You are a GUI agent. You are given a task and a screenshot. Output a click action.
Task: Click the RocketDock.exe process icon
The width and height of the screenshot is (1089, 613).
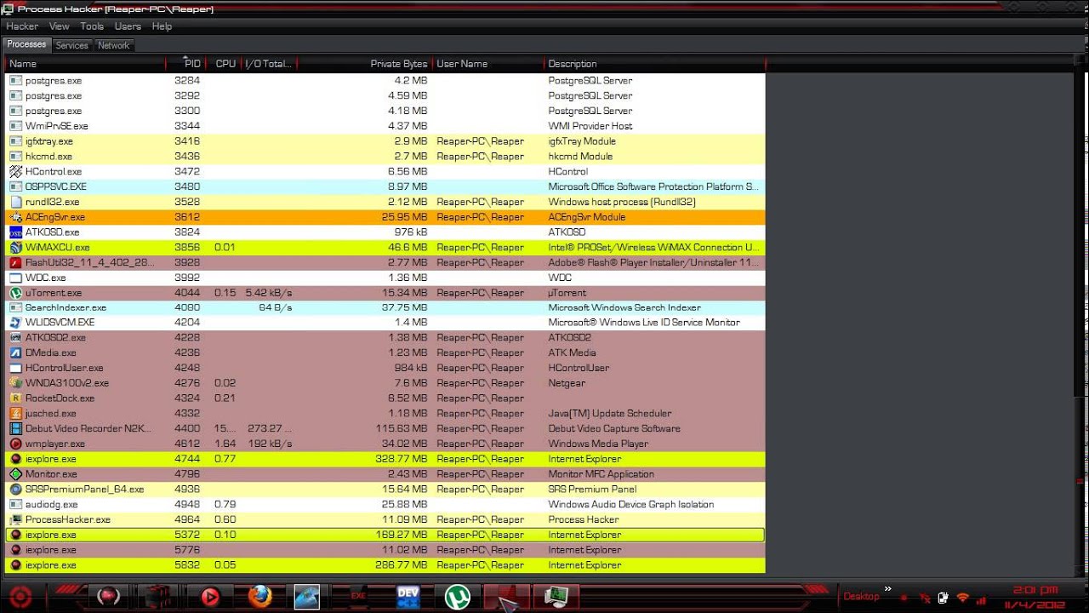click(x=15, y=398)
